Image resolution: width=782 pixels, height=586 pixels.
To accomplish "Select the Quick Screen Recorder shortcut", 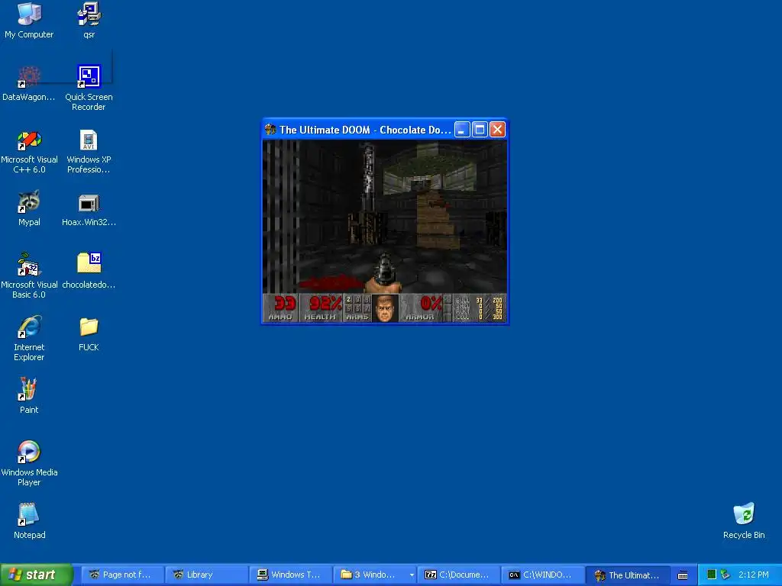I will point(89,88).
